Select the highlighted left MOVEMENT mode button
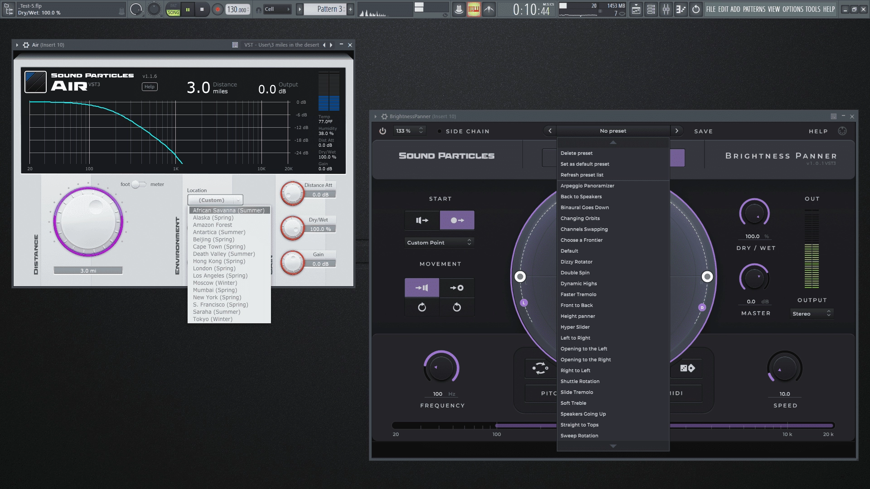The width and height of the screenshot is (870, 489). (422, 288)
